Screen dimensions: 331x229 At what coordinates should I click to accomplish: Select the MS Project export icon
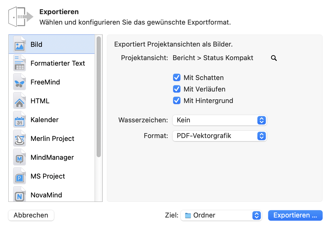pyautogui.click(x=20, y=176)
